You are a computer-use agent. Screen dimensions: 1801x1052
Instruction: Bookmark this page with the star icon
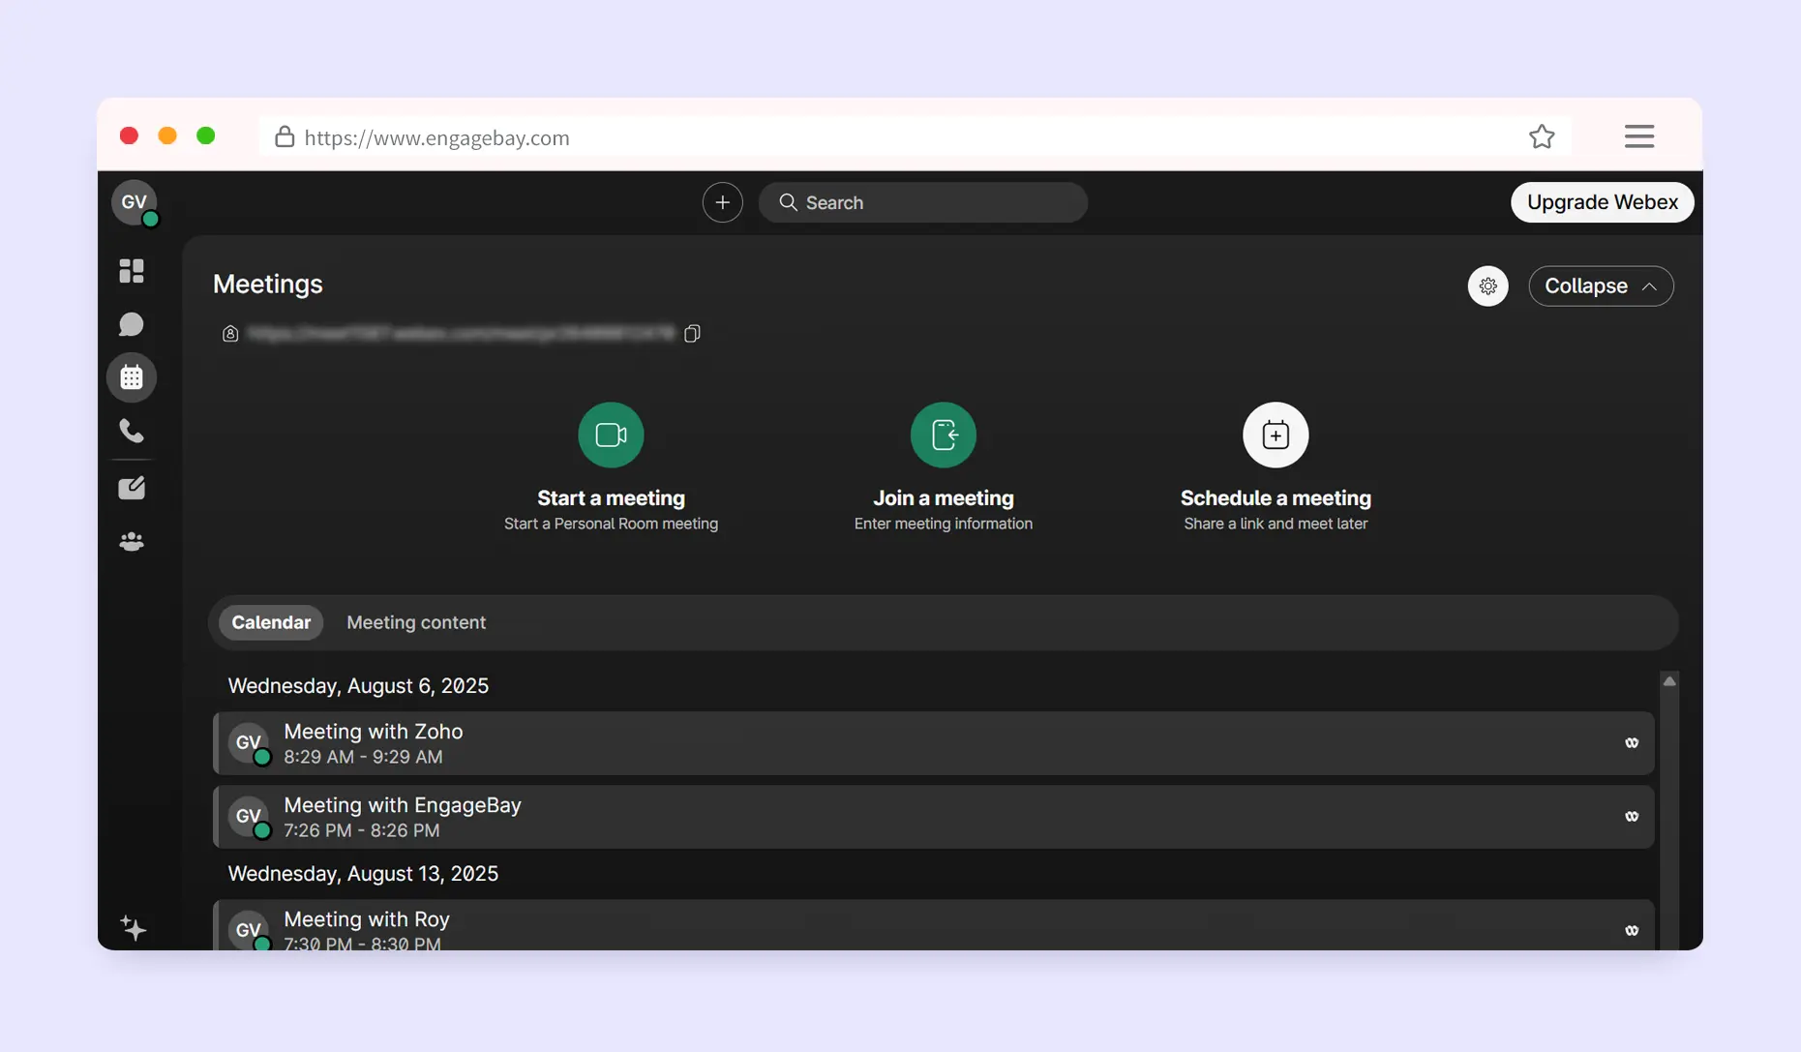pos(1542,136)
